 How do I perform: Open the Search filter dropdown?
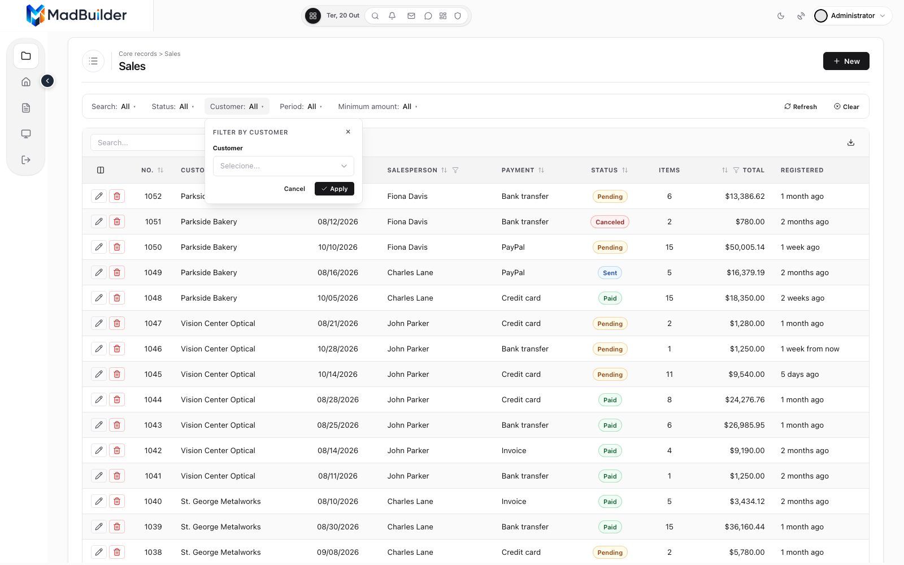pos(114,107)
